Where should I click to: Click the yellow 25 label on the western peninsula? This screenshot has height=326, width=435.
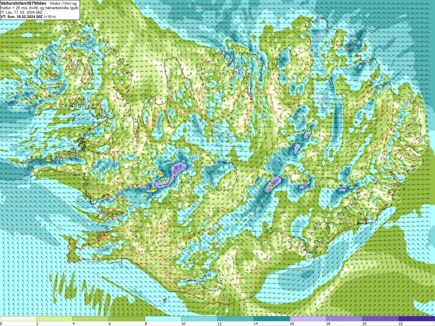(48, 159)
